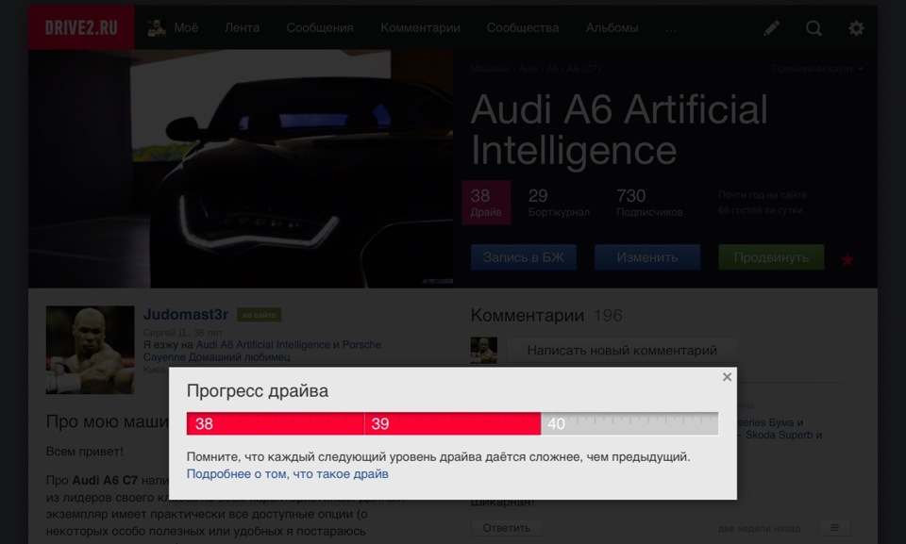The image size is (906, 544).
Task: Open the Машины breadcrumb link
Action: pyautogui.click(x=489, y=69)
